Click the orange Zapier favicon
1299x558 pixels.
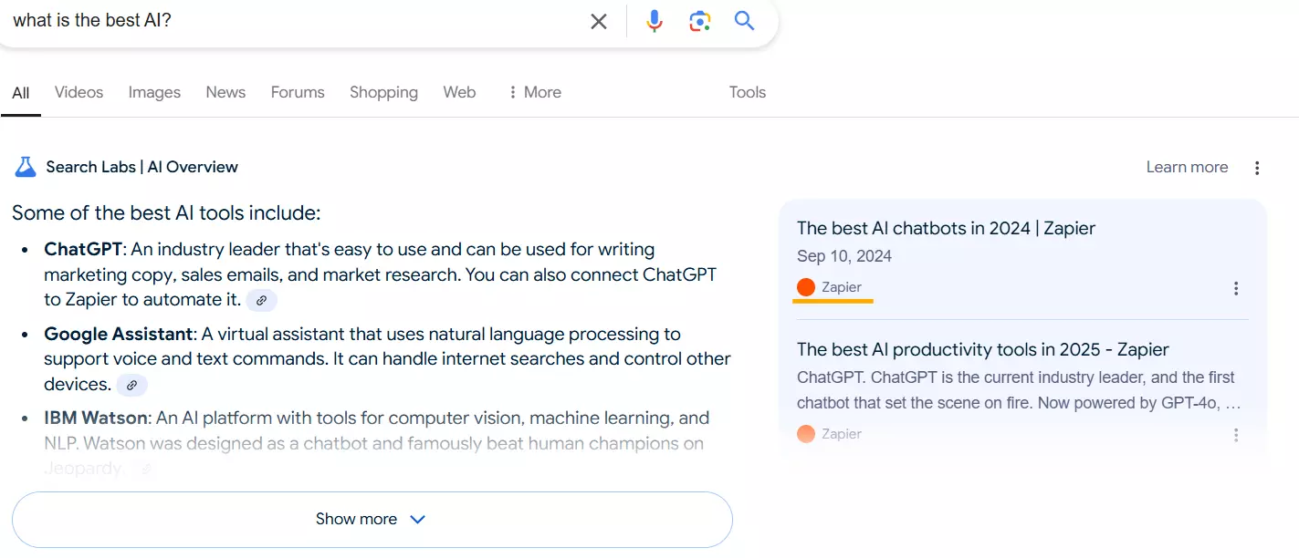click(x=806, y=287)
